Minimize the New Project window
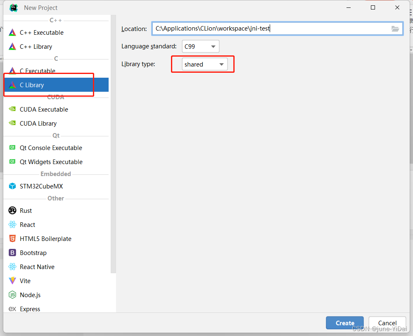 (x=349, y=7)
